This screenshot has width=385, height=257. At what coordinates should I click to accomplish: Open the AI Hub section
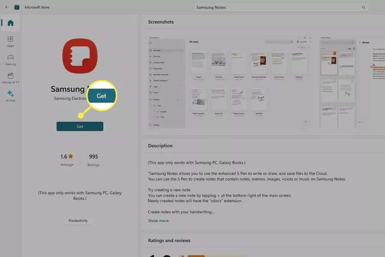click(x=10, y=96)
